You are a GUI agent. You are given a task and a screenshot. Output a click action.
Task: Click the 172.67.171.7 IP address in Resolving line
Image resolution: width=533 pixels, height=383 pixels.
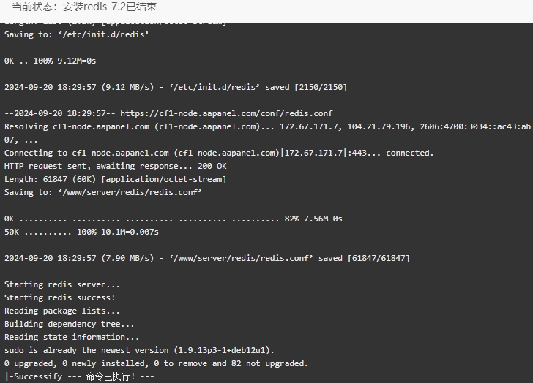(x=309, y=126)
